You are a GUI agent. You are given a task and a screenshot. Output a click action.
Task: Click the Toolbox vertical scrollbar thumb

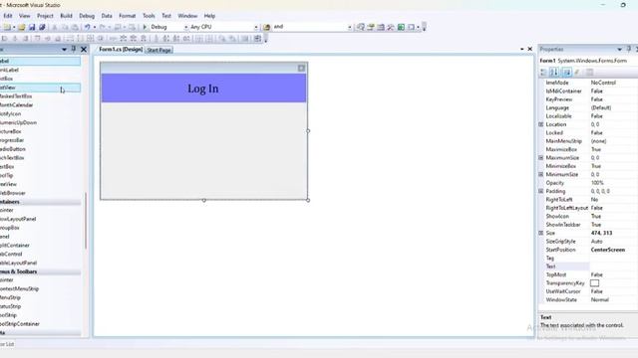tap(86, 221)
